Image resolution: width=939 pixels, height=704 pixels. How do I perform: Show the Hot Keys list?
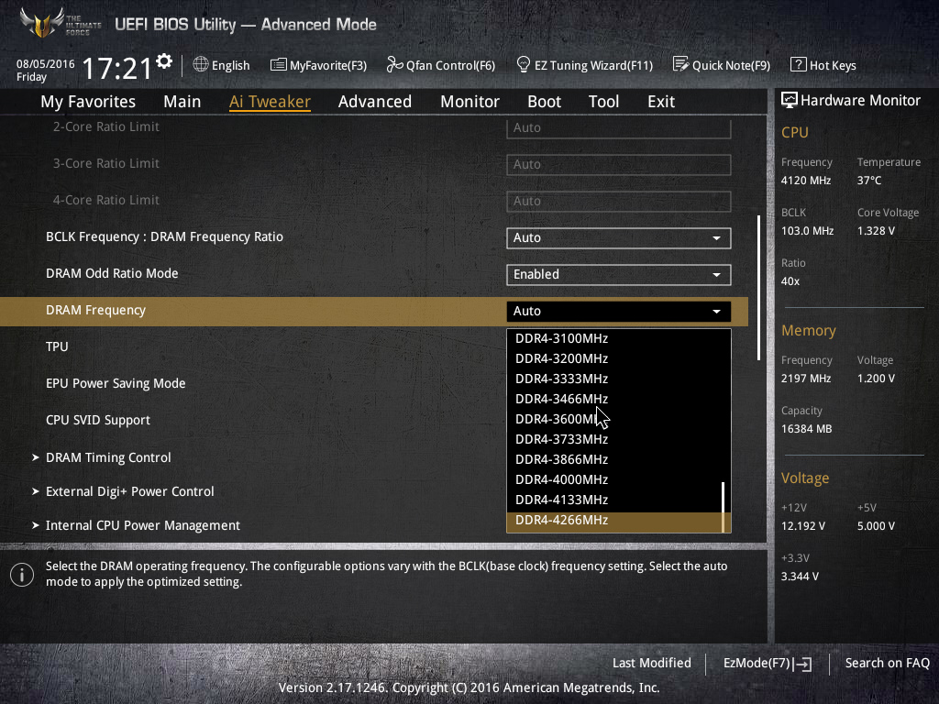coord(833,65)
